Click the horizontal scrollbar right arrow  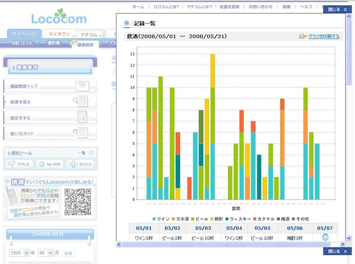coord(343,245)
